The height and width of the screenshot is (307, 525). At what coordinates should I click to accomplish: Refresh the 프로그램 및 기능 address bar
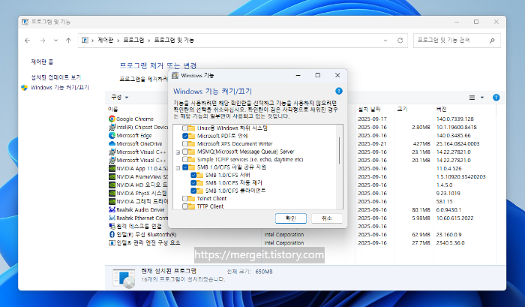click(400, 41)
